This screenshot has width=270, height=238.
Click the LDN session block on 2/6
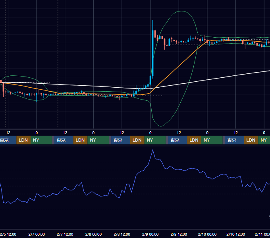[x=23, y=140]
